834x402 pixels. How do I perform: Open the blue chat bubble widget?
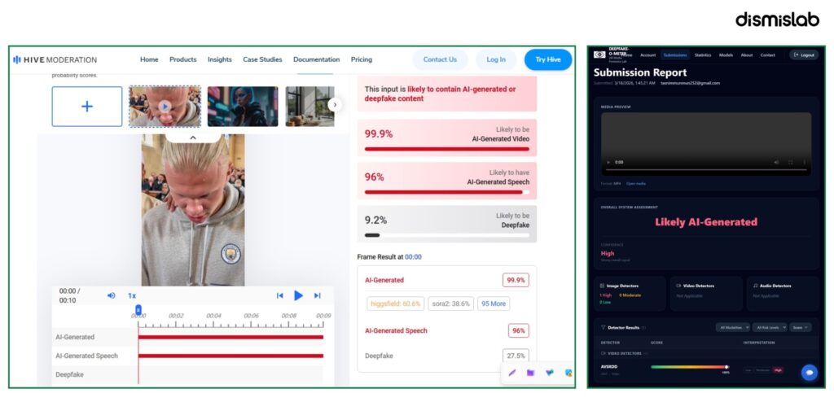pos(810,373)
